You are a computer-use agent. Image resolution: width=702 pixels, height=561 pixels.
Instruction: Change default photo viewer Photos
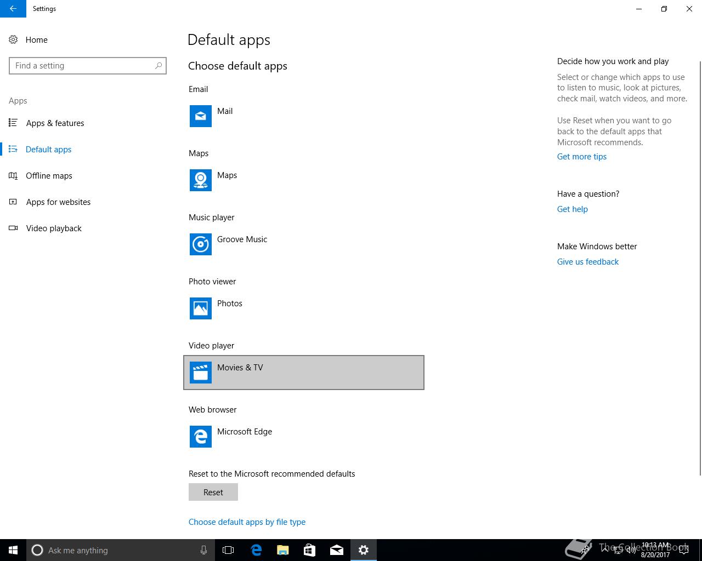304,308
